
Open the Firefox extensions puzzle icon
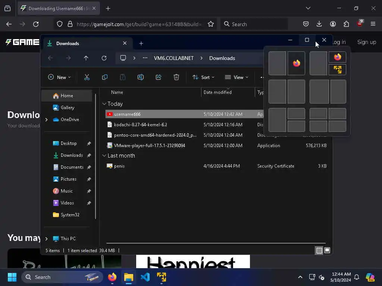346,24
